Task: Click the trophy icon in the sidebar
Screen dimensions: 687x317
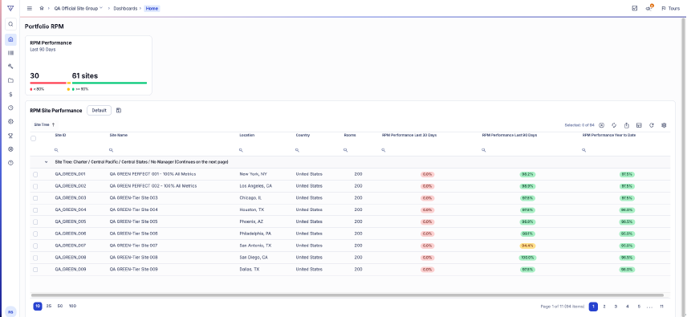Action: (11, 136)
